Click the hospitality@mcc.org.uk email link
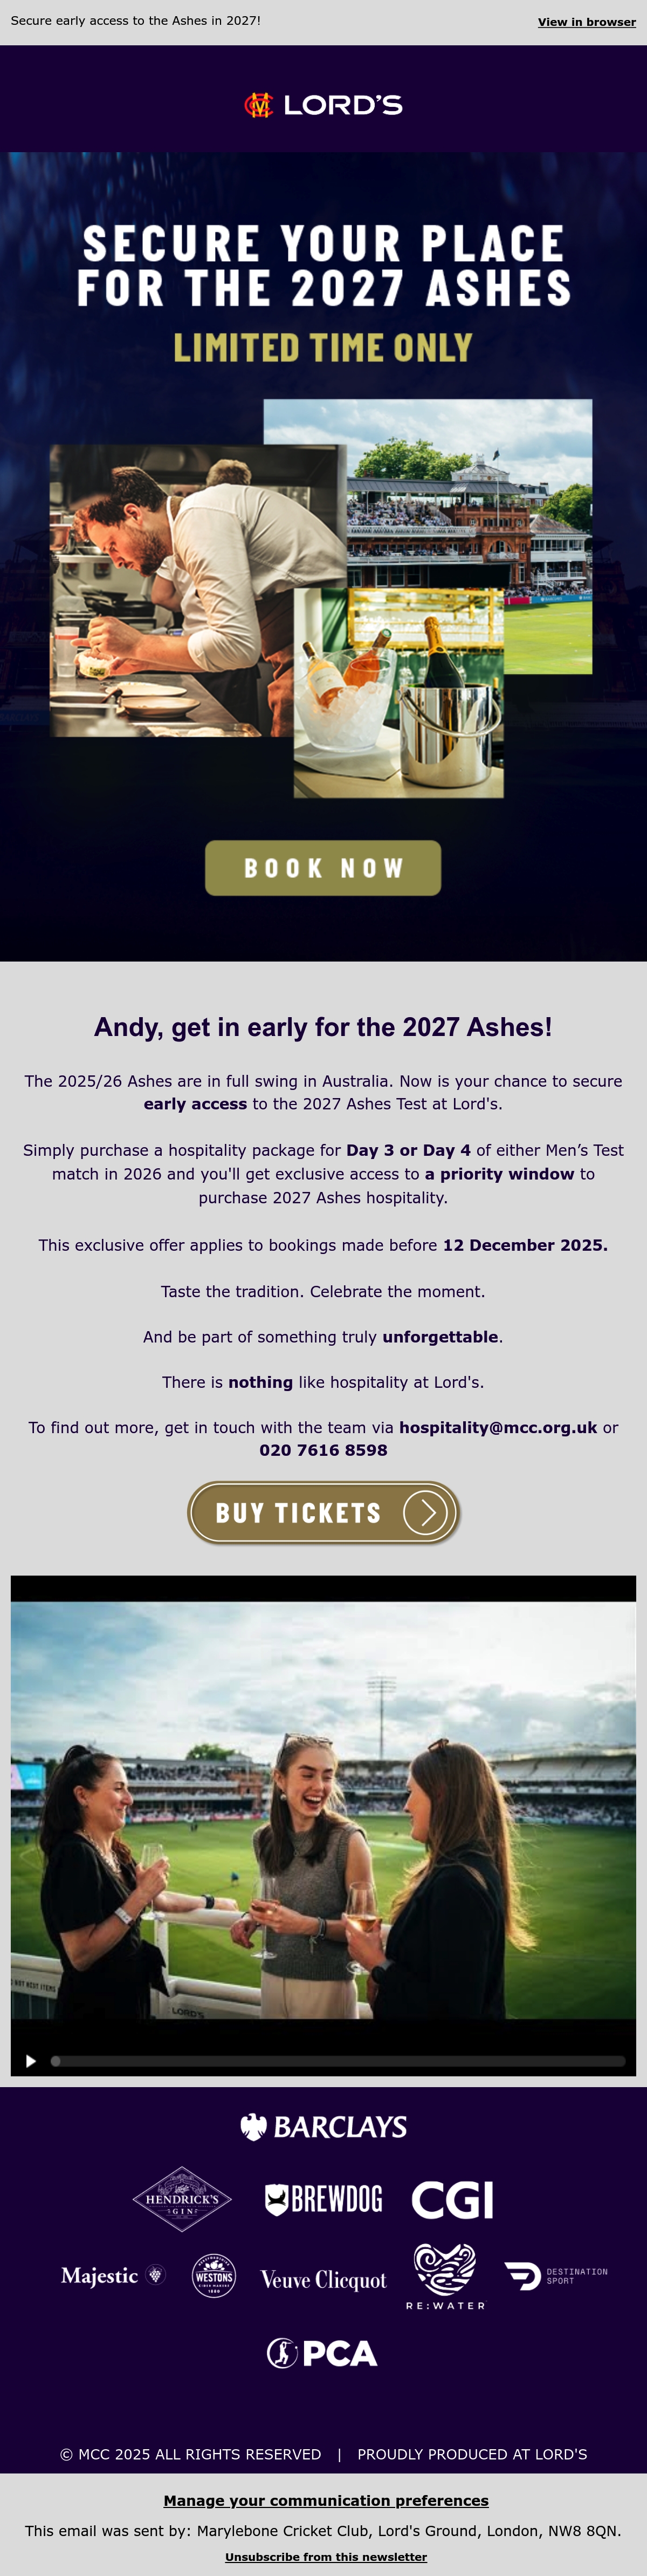 click(x=498, y=1427)
